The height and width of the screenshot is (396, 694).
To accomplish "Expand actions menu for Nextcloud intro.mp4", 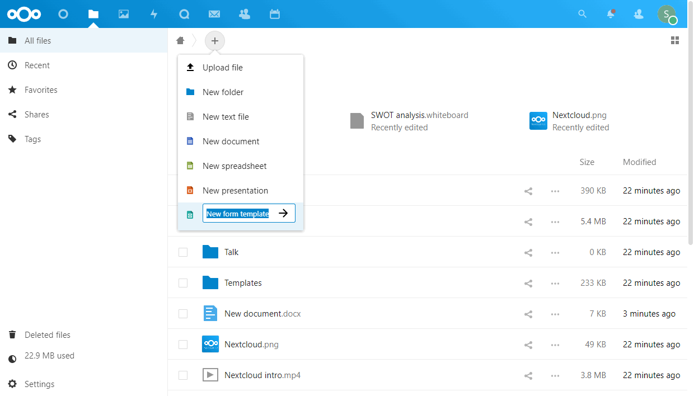I will pos(555,375).
